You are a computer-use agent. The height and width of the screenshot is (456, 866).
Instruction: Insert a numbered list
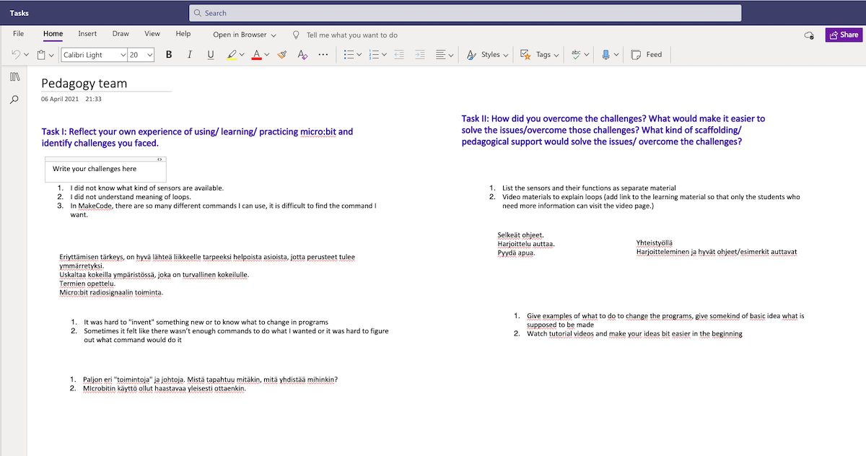pos(374,55)
